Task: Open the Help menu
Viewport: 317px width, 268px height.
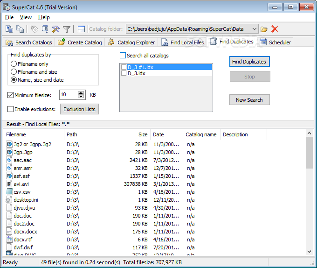Action: click(x=44, y=17)
